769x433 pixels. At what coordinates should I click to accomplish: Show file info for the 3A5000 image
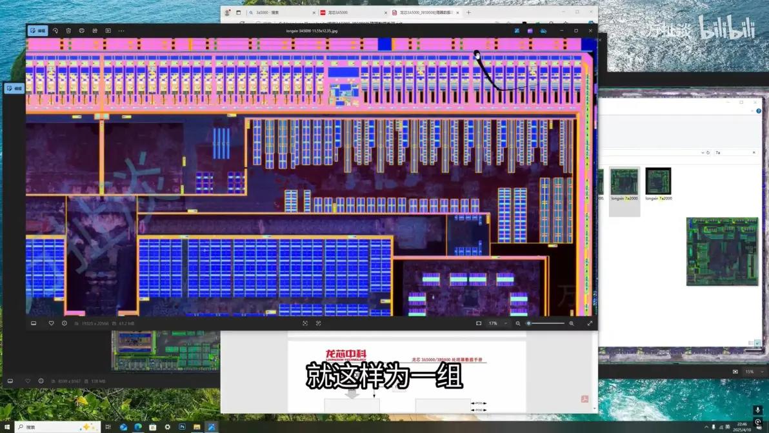click(65, 323)
